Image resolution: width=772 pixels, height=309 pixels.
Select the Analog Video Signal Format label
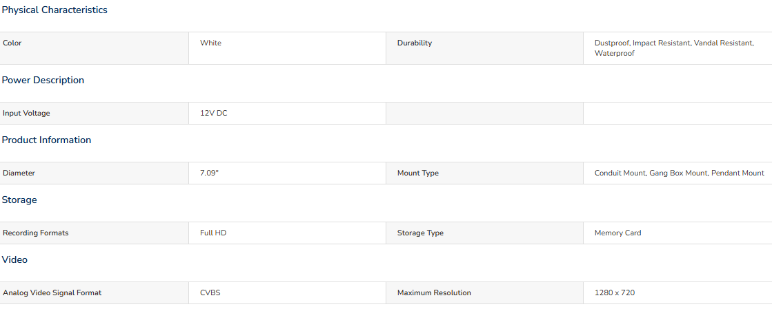(52, 293)
